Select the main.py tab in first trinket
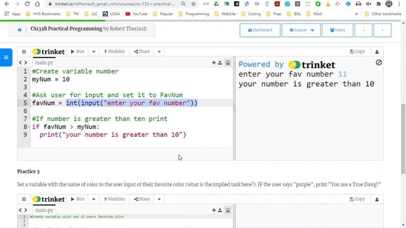Image resolution: width=406 pixels, height=228 pixels. click(x=44, y=63)
